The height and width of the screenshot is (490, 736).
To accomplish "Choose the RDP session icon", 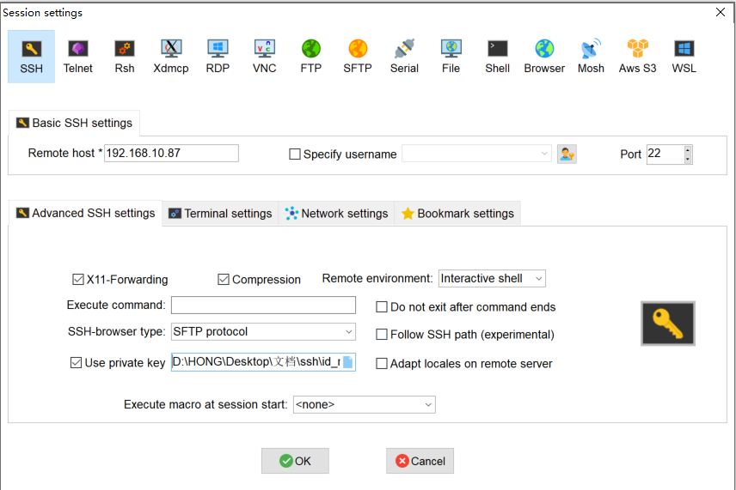I will click(218, 57).
